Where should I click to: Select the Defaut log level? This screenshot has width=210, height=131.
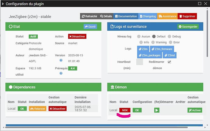coord(154,36)
